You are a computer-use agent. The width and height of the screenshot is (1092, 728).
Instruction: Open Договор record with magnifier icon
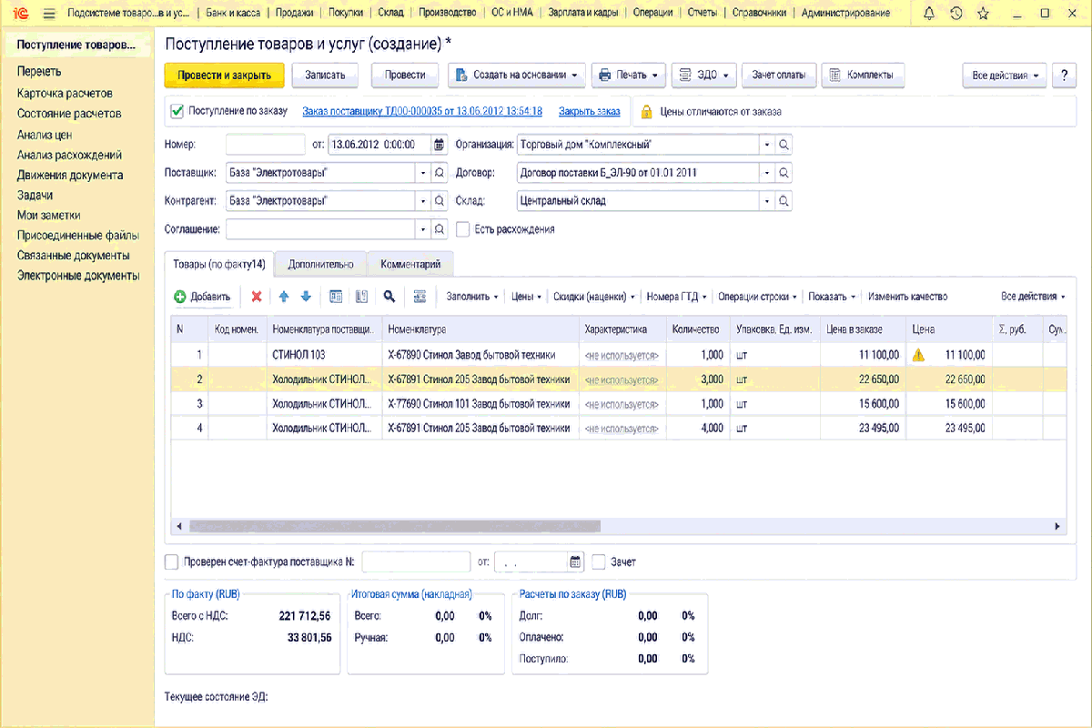(784, 173)
